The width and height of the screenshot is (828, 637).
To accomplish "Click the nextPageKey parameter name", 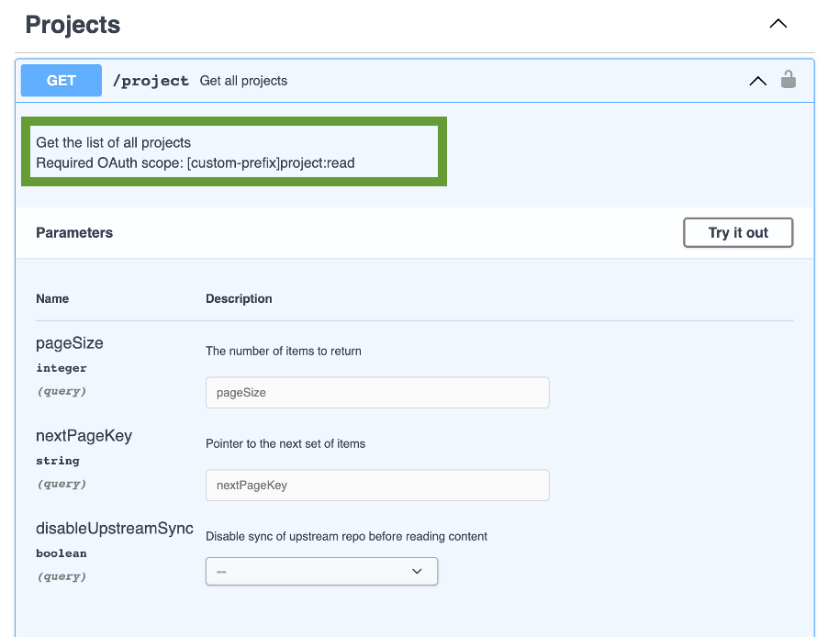I will pos(84,435).
